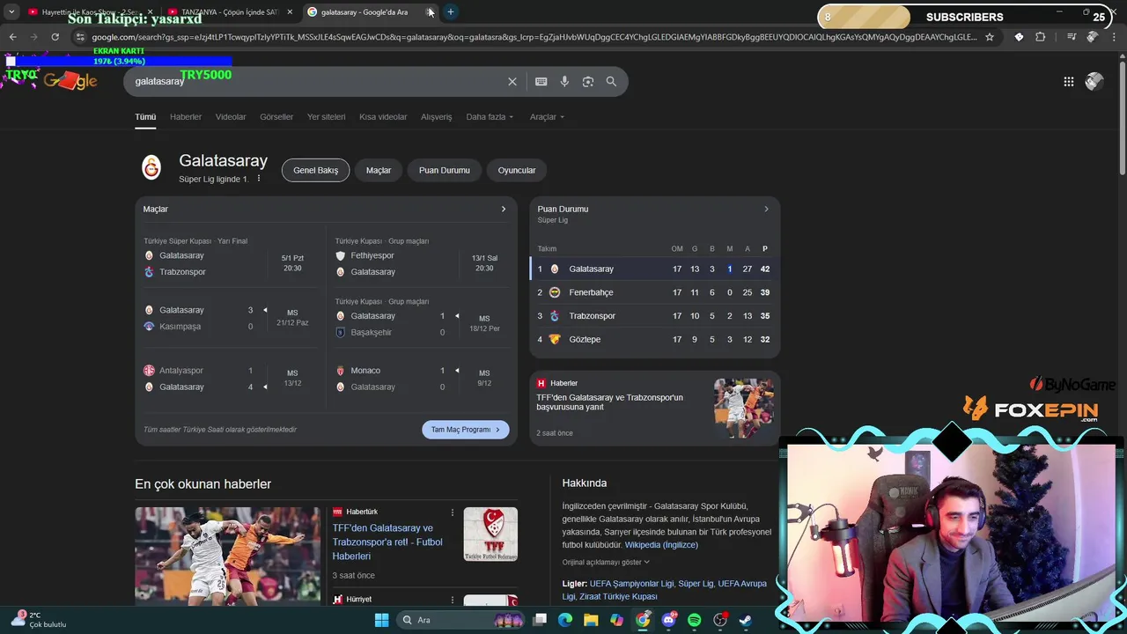Open Spotify from taskbar
The height and width of the screenshot is (634, 1127).
click(694, 620)
